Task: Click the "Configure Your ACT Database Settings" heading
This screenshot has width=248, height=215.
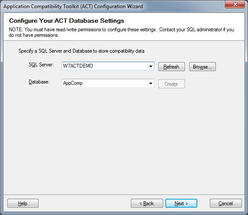Action: [x=67, y=21]
